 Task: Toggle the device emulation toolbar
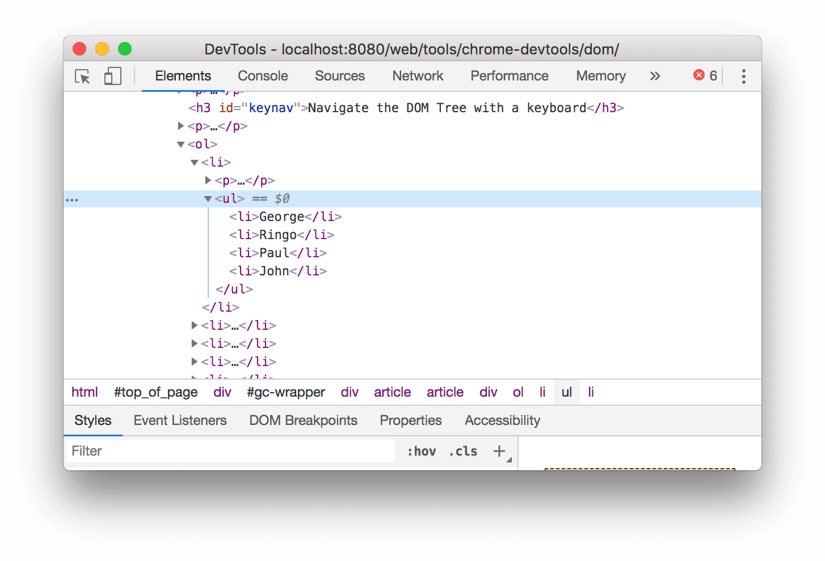coord(112,76)
